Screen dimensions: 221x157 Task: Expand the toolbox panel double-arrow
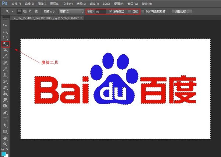click(3, 17)
